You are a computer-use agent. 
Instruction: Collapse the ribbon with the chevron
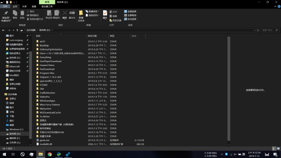point(275,7)
